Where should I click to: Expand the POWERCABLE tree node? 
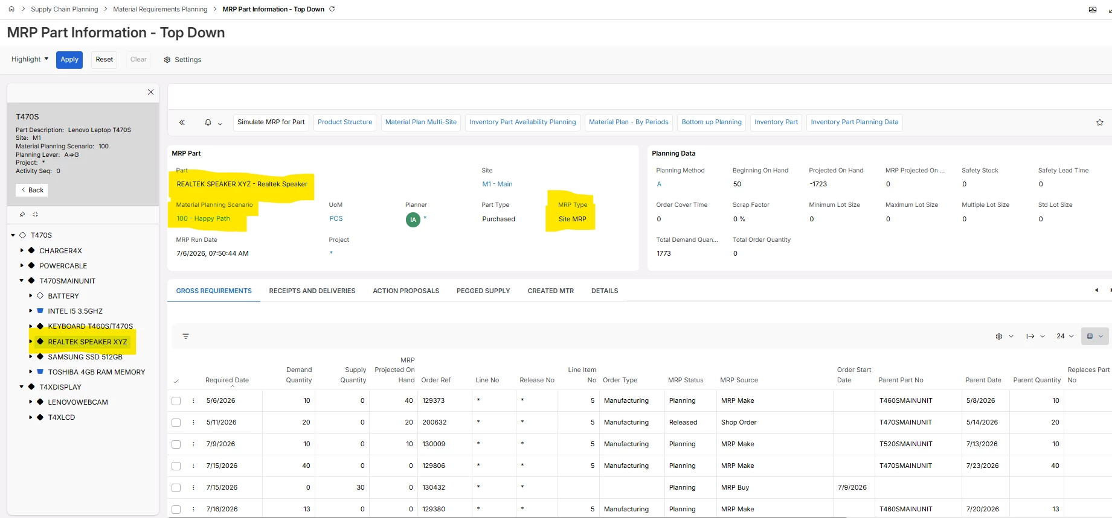(x=22, y=265)
